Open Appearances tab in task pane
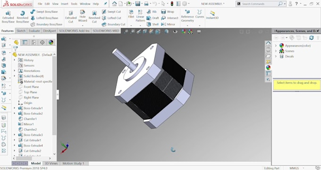This screenshot has width=321, height=170. tap(268, 67)
